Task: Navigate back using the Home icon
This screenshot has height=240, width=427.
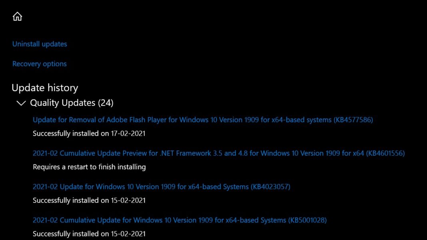Action: [x=17, y=16]
